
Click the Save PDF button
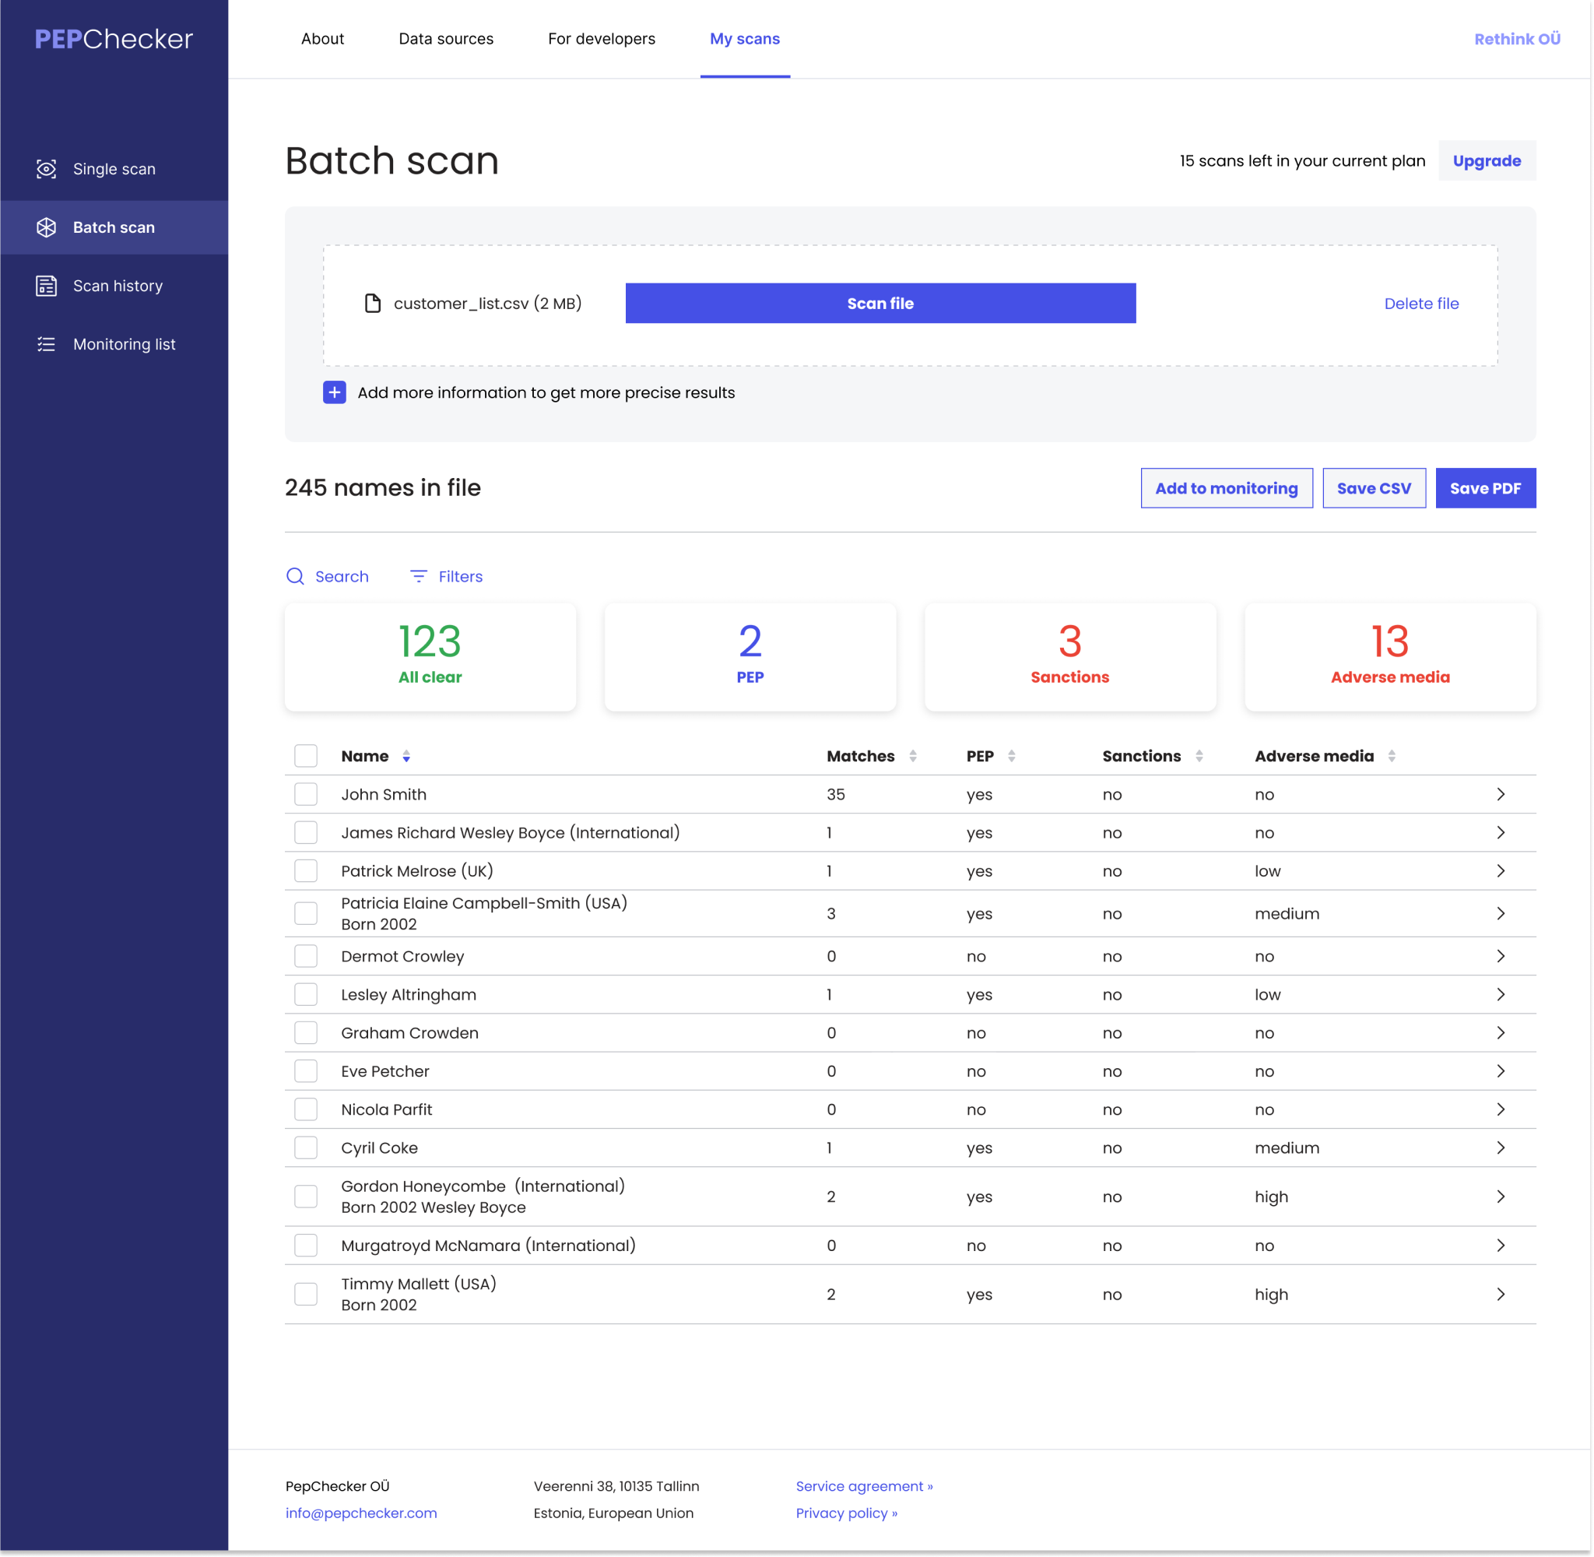[x=1486, y=488]
